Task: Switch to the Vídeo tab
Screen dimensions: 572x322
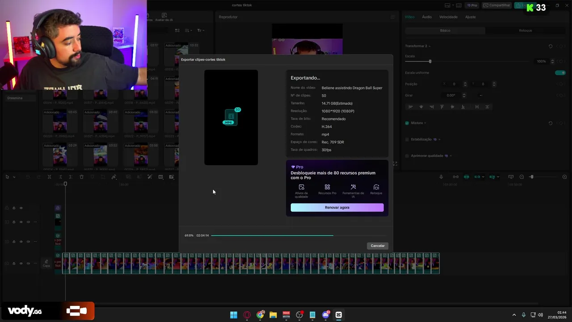Action: (409, 17)
